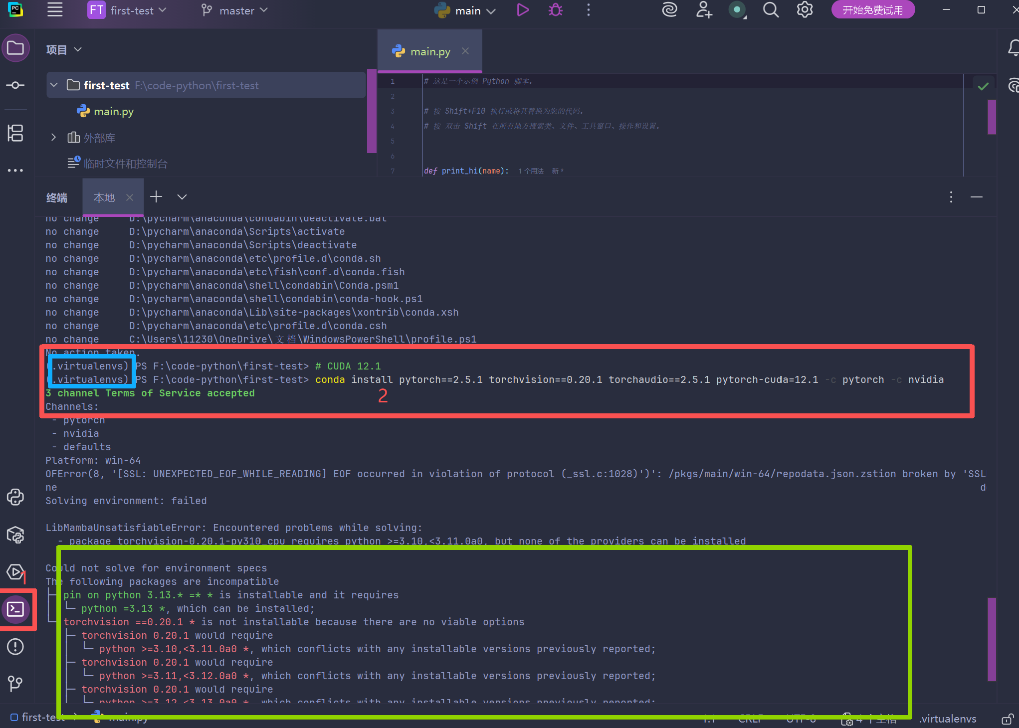Open more run actions menu
Screen dimensions: 1019x728
click(x=589, y=10)
